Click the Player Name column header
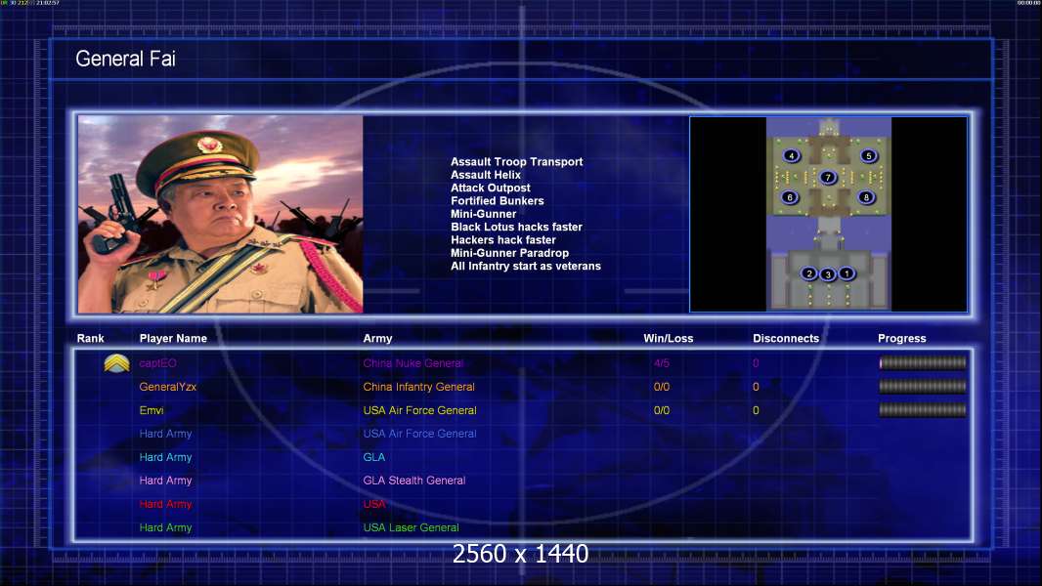 [173, 339]
